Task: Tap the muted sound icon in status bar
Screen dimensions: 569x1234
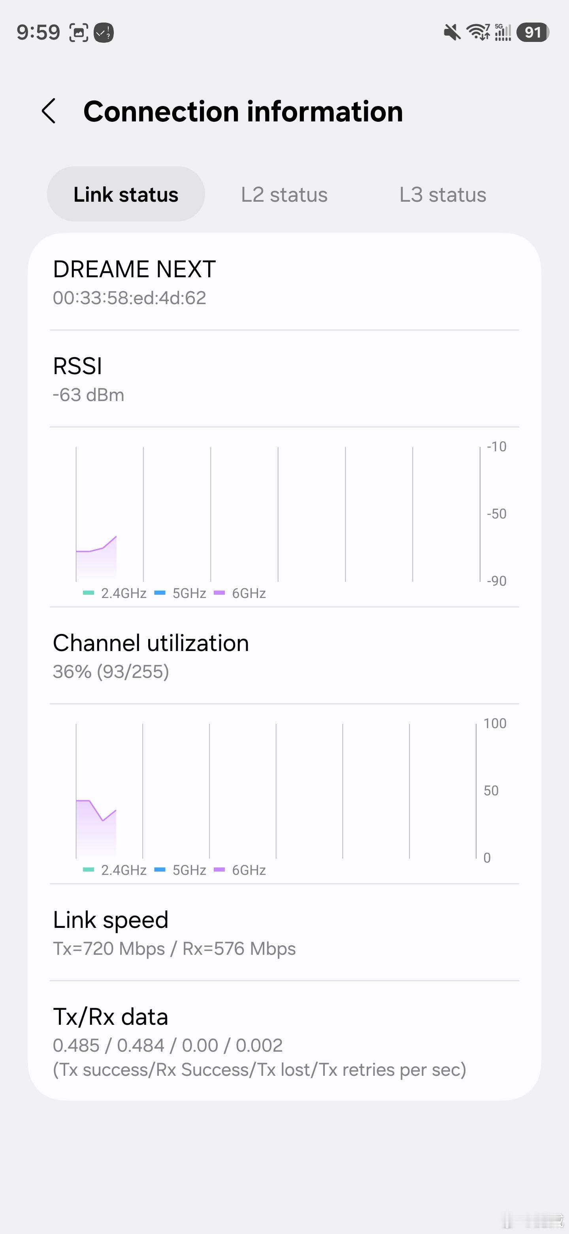Action: click(x=451, y=32)
